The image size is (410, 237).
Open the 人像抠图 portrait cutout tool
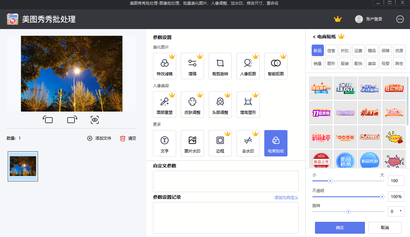pos(248,66)
